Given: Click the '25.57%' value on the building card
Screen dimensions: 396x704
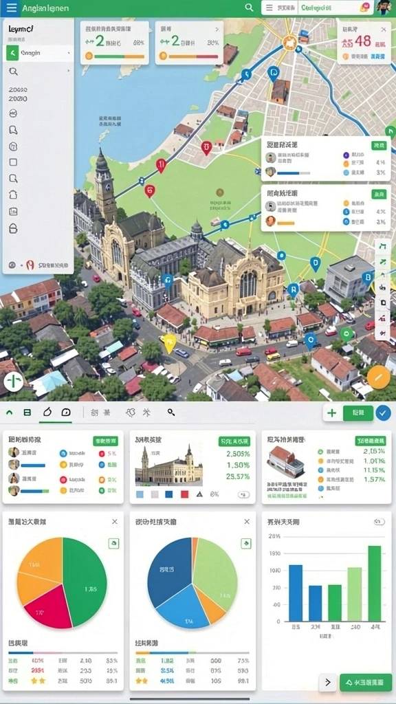Looking at the screenshot, I should pos(238,476).
